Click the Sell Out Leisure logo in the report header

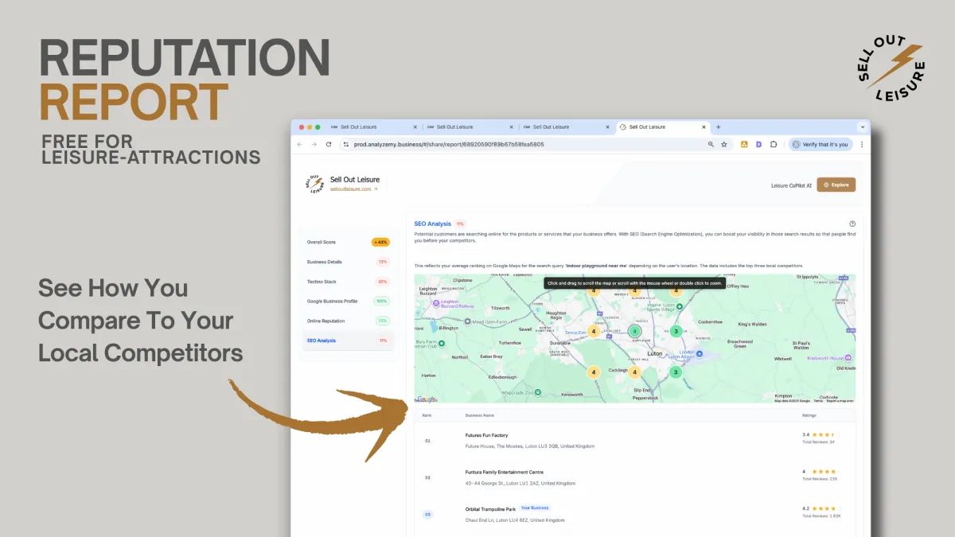315,184
